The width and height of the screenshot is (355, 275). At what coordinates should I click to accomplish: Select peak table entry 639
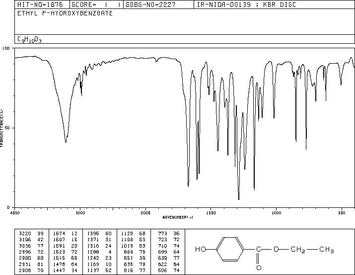[162, 258]
